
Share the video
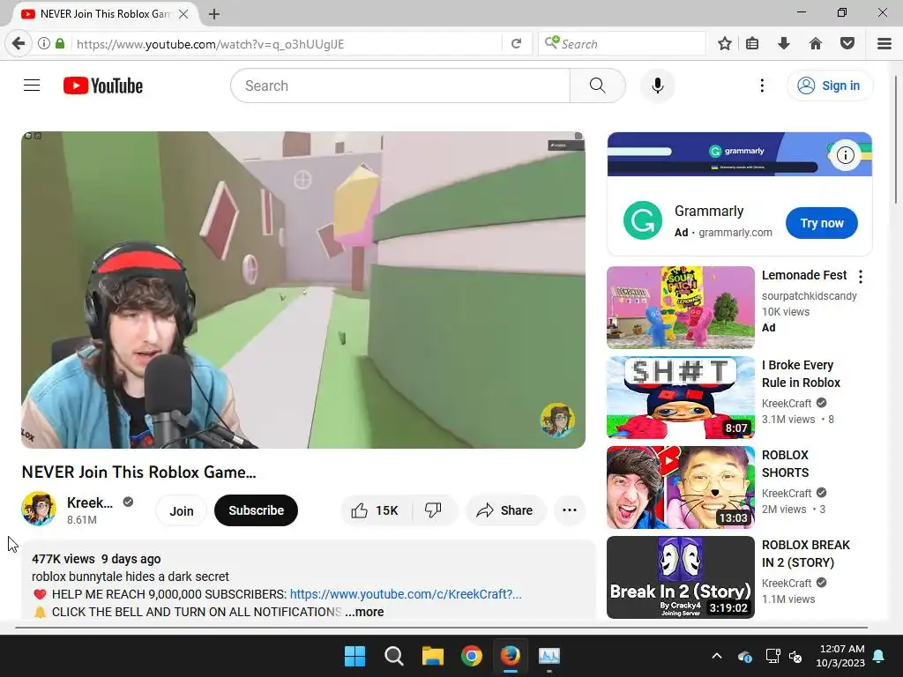pos(505,510)
